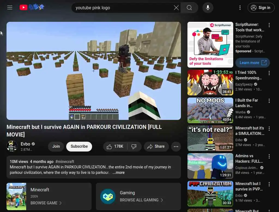Open the 'PVP Civilization' video thumbnail

(210, 194)
